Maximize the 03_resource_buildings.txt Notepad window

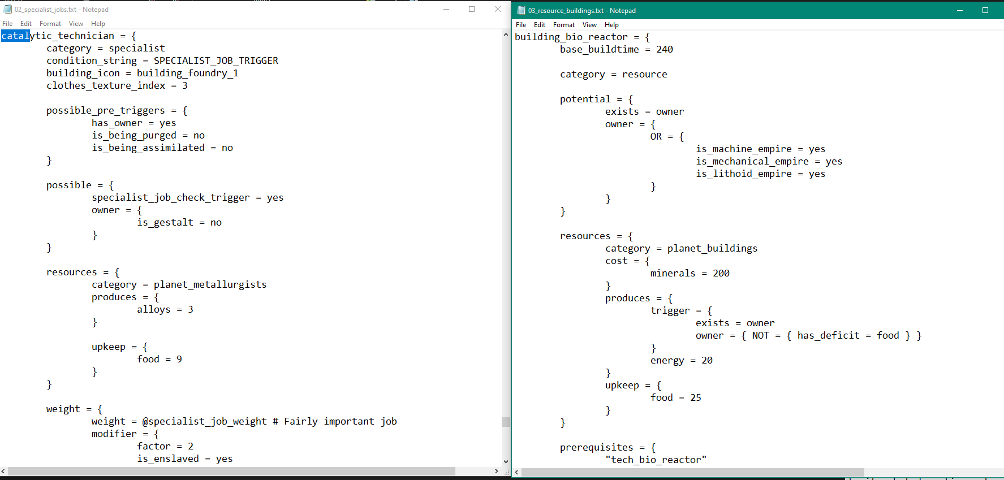tap(985, 11)
